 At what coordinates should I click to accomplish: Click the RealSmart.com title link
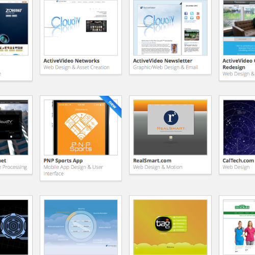click(152, 161)
